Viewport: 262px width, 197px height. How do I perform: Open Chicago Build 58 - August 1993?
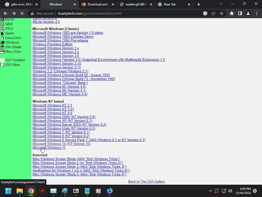click(71, 75)
